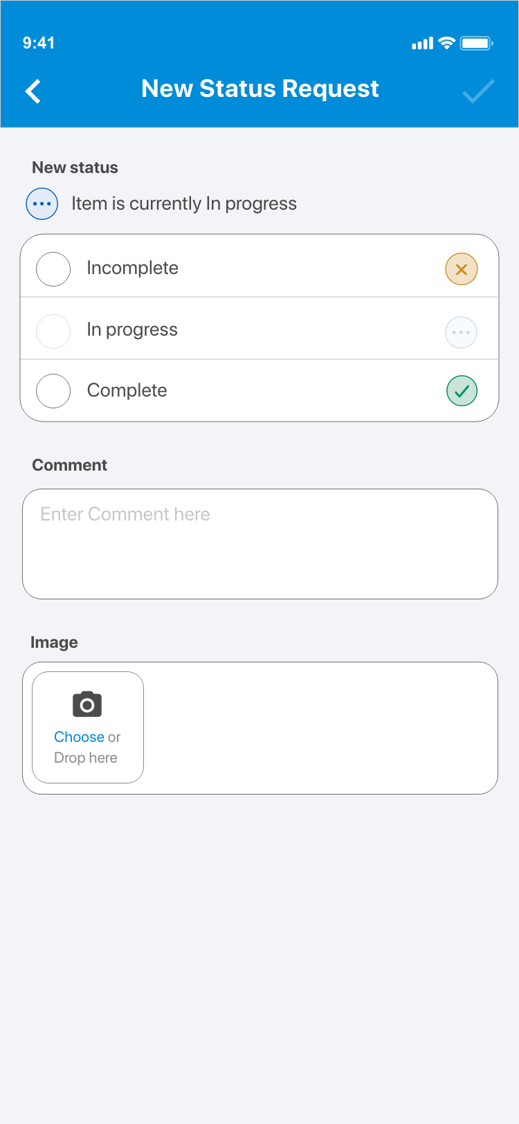Click the faded dots In progress icon
The image size is (519, 1124).
pyautogui.click(x=461, y=332)
